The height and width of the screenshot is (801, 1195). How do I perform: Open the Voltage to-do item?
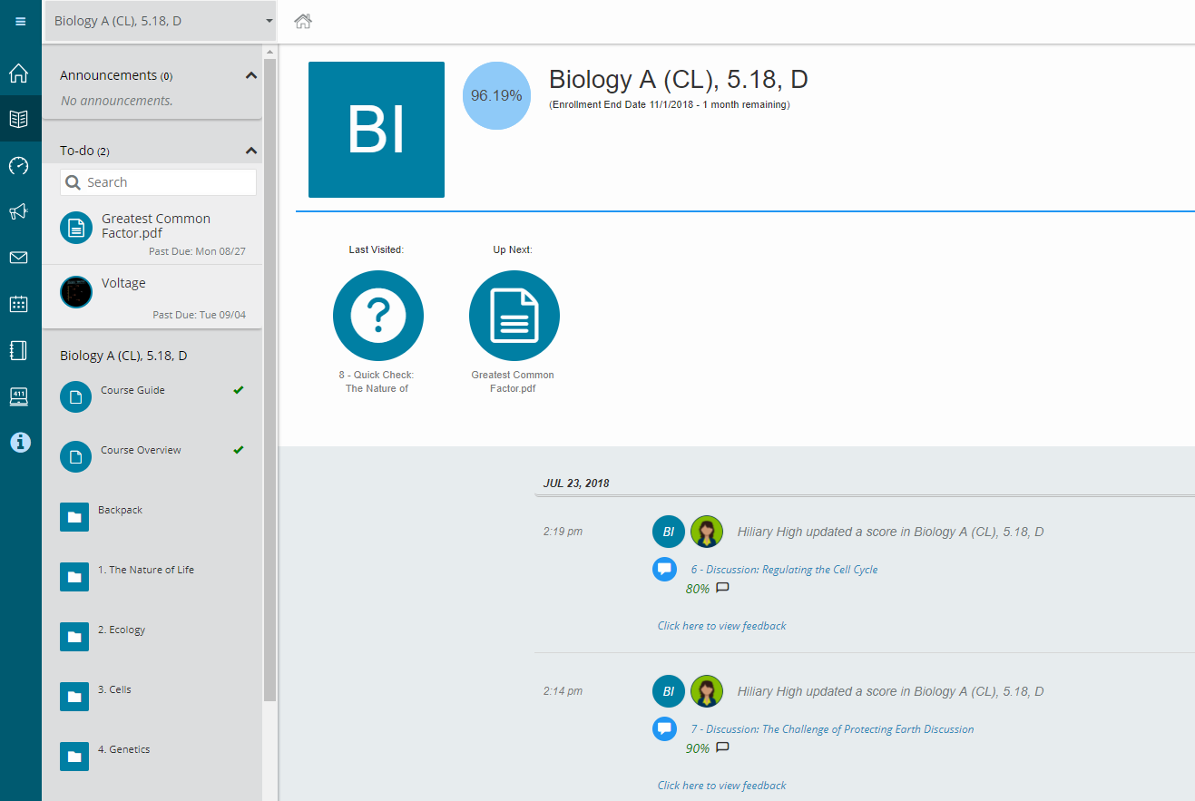[x=123, y=284]
